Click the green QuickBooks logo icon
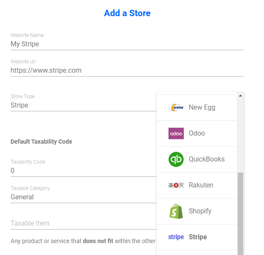264x255 pixels. coord(176,159)
